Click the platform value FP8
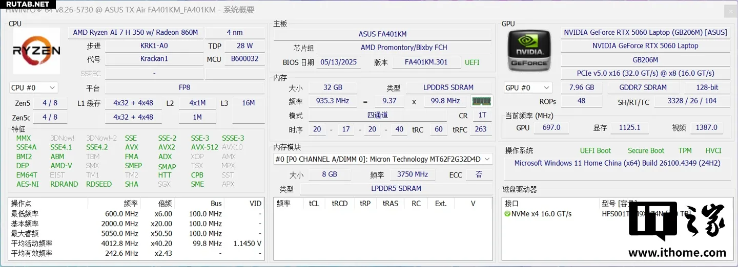738x267 pixels. 184,87
